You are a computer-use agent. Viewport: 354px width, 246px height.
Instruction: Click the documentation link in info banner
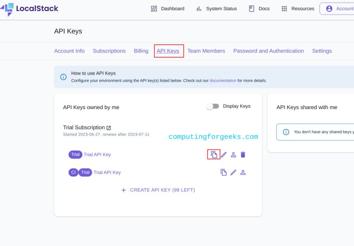[x=223, y=81]
